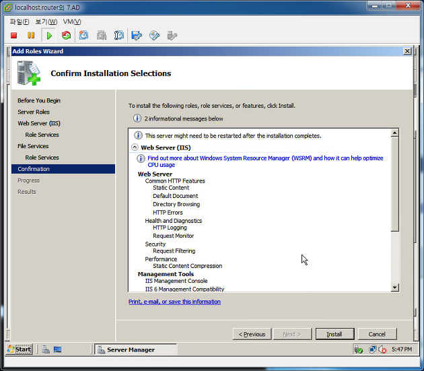Image resolution: width=424 pixels, height=371 pixels.
Task: Click the red Stop VM button
Action: 13,36
